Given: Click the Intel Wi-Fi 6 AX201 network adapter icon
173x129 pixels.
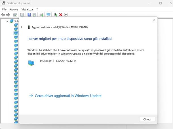Looking at the screenshot, I should [31, 63].
